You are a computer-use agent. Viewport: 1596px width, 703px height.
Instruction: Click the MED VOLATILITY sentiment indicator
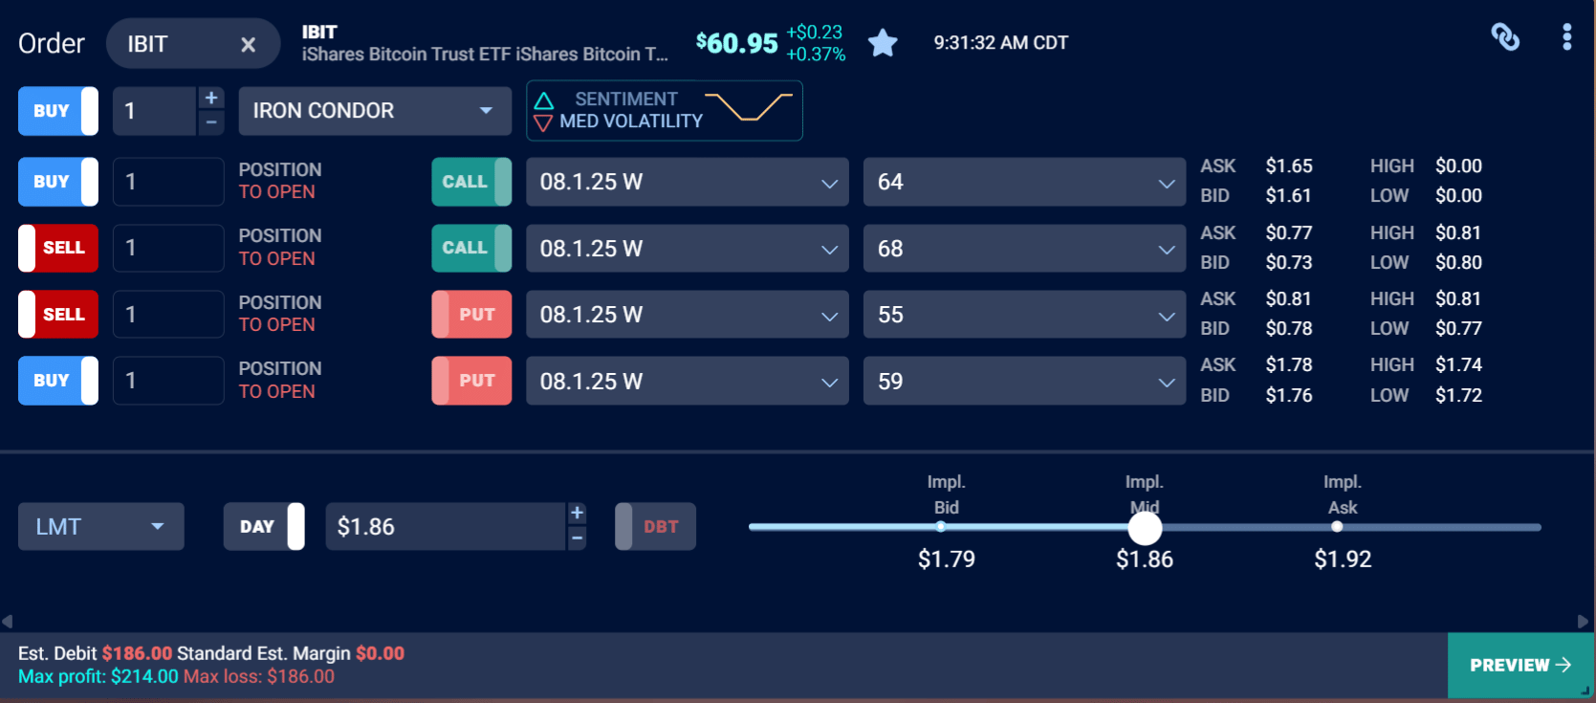click(664, 110)
